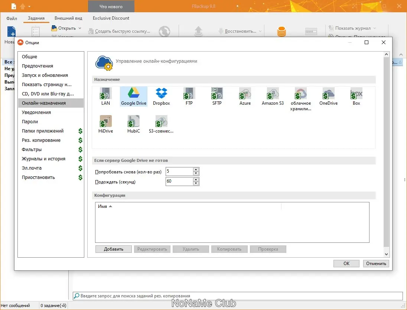Decrease the wait seconds spinner value
The image size is (407, 310).
click(x=196, y=183)
